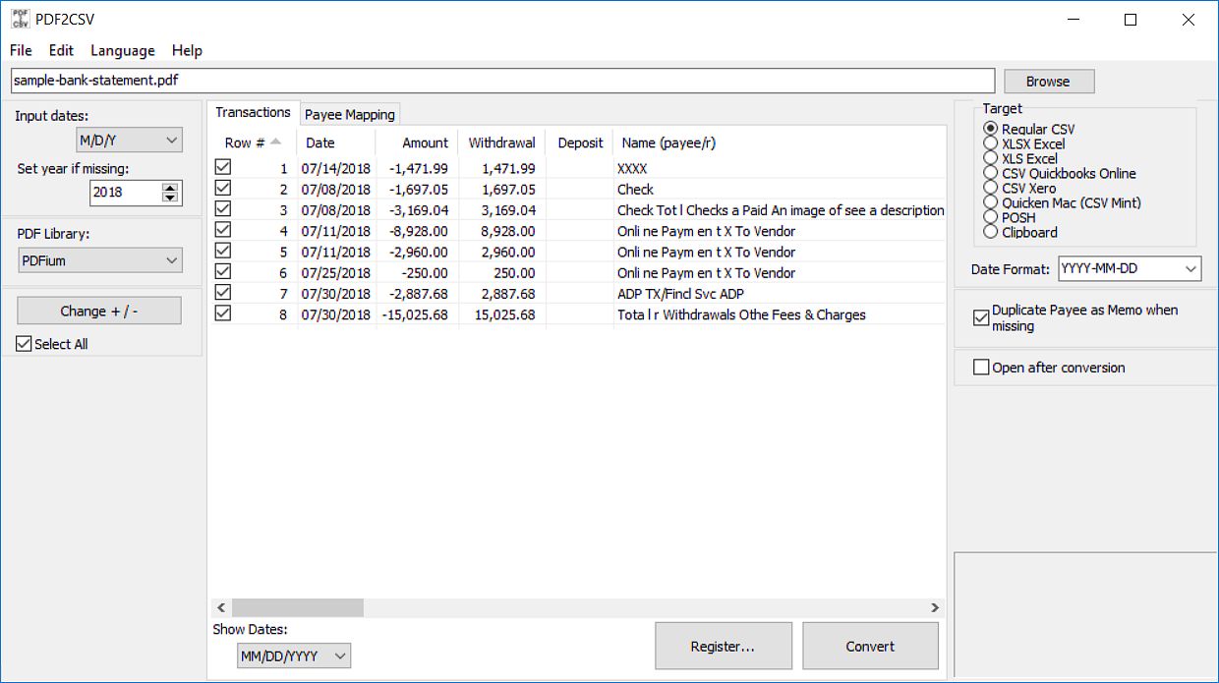The height and width of the screenshot is (683, 1219).
Task: Open the Input dates M/D/Y dropdown
Action: [130, 141]
